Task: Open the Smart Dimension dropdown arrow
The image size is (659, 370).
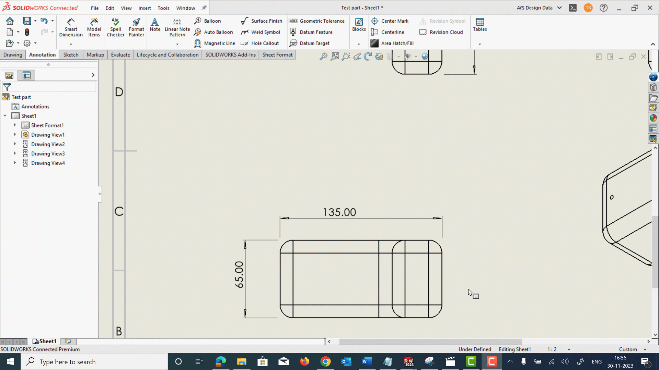Action: [71, 44]
